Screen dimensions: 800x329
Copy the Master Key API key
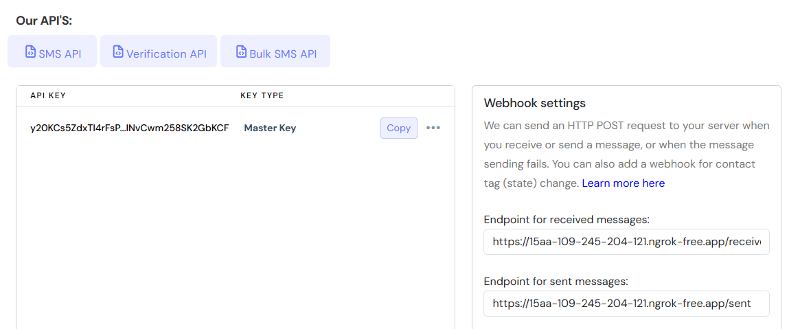click(x=398, y=128)
